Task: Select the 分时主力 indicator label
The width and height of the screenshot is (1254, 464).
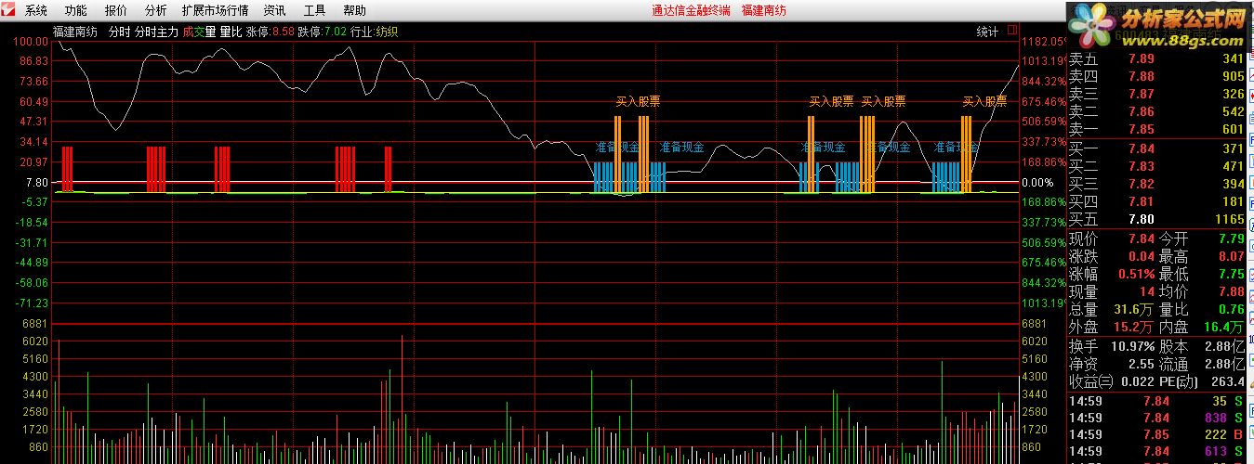Action: pyautogui.click(x=156, y=32)
